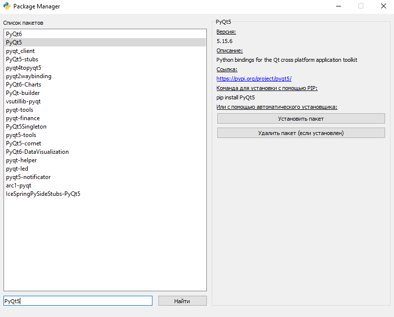
Task: Click the Ссылка: label
Action: point(227,69)
